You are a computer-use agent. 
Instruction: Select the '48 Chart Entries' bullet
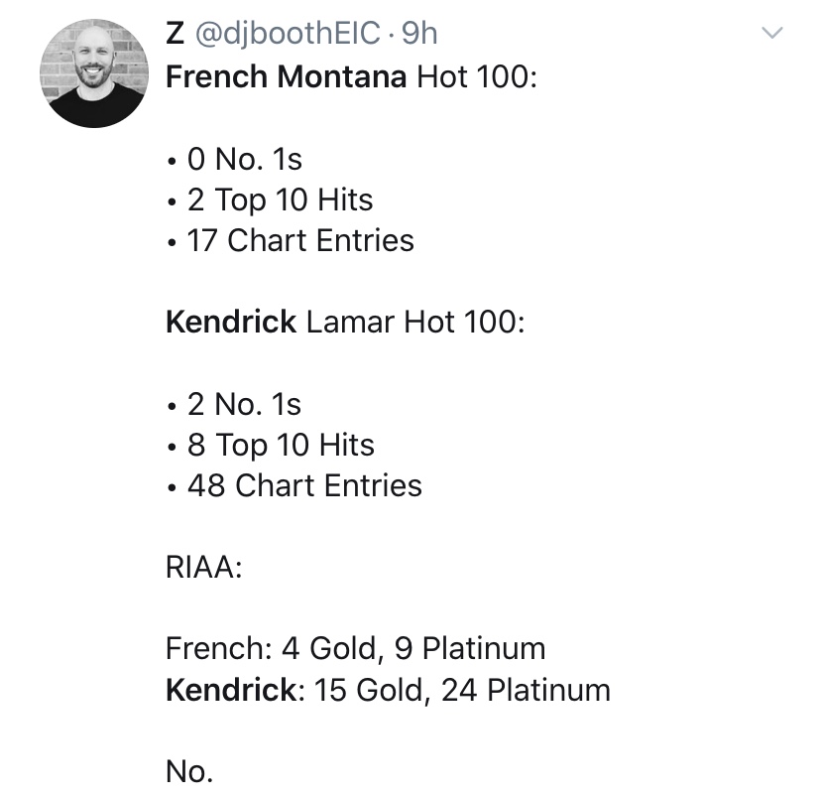[x=294, y=485]
